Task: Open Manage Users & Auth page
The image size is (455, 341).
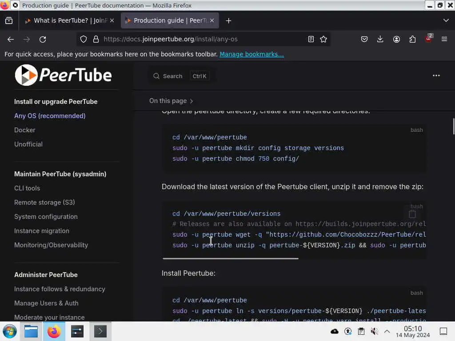Action: tap(46, 303)
